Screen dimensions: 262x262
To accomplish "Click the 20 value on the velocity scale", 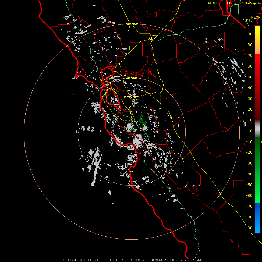I will pos(250,109).
